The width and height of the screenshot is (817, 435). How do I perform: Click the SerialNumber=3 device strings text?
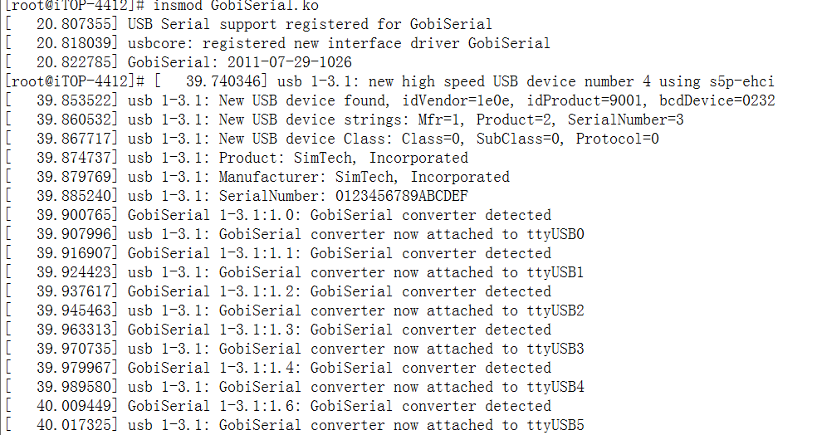pyautogui.click(x=625, y=120)
